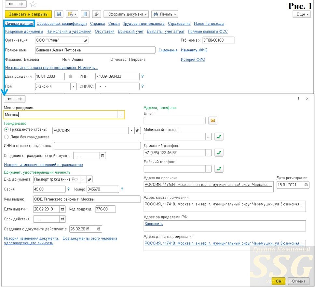
Task: Open Воинский учет link
Action: [130, 32]
